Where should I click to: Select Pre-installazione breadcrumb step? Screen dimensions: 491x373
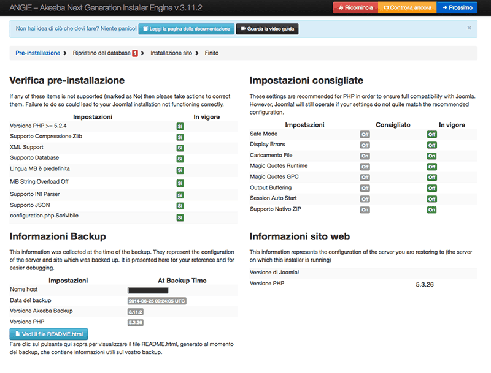[38, 53]
